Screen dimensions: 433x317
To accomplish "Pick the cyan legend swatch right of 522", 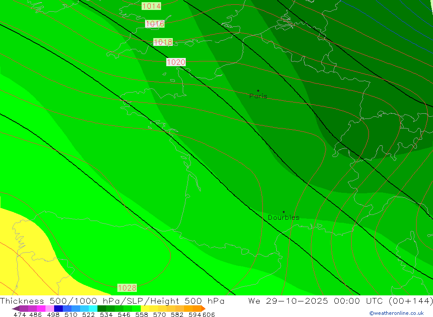I will point(93,308).
